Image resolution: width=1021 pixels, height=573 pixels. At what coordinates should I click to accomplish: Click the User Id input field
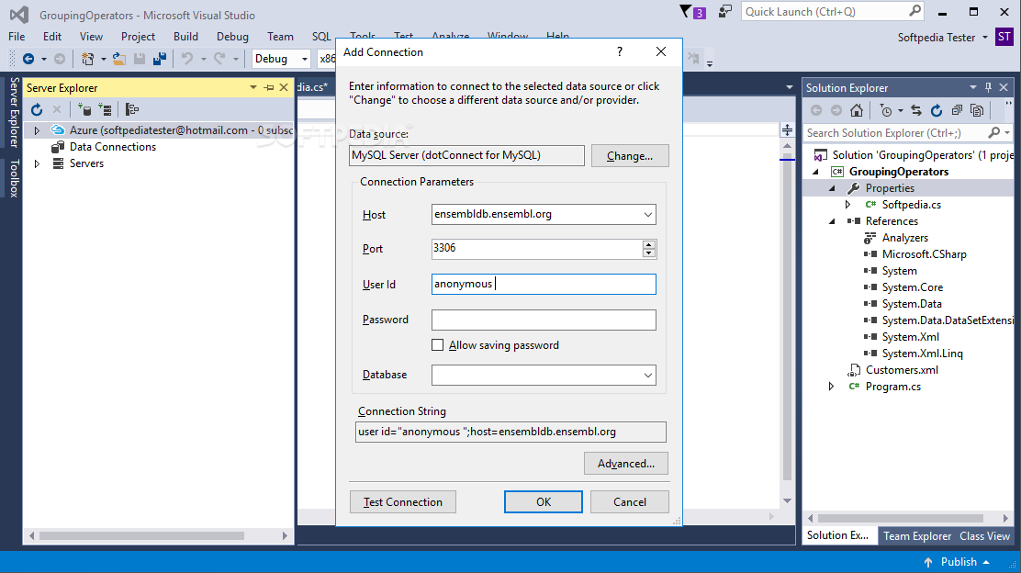544,284
